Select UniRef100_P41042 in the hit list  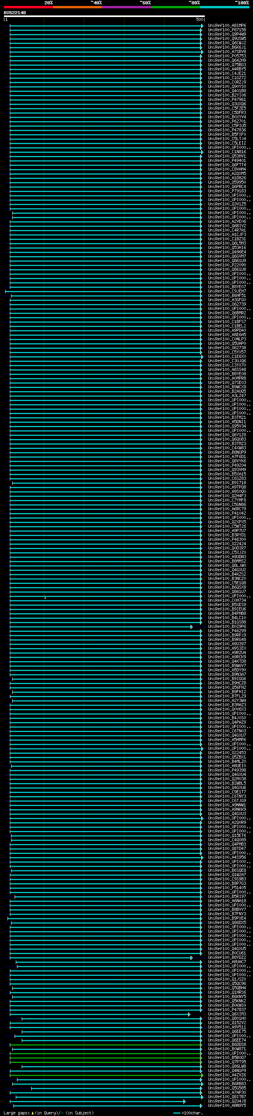[x=227, y=513]
